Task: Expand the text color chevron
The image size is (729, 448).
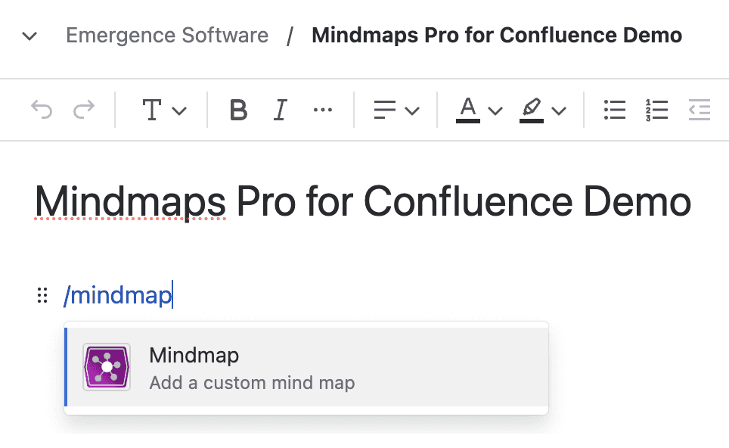Action: click(495, 110)
